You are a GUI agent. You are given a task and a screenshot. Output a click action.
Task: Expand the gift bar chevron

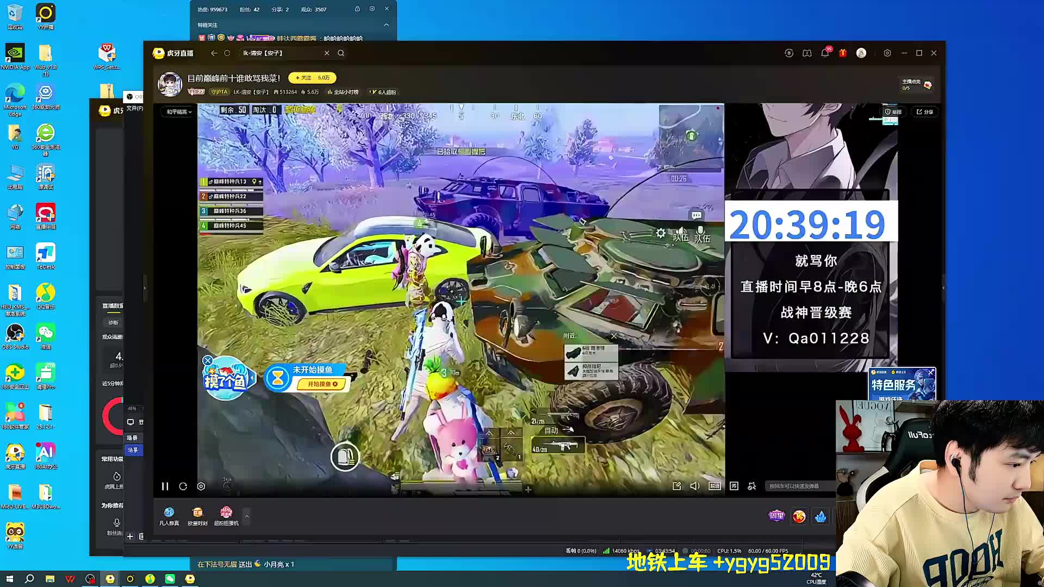click(247, 516)
